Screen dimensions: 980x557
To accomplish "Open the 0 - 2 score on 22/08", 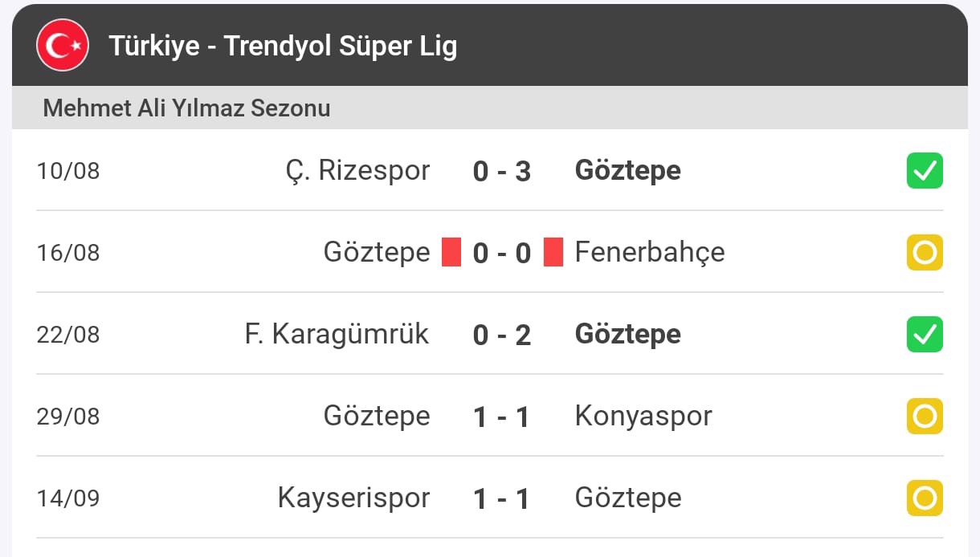I will 502,335.
